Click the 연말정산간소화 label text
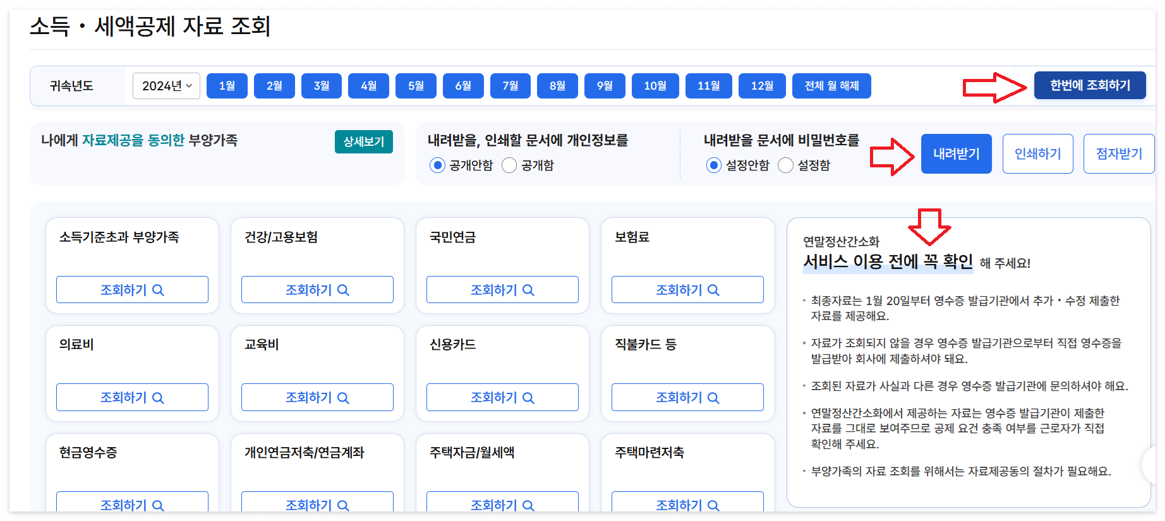Screen dimensions: 1165x521 point(841,241)
